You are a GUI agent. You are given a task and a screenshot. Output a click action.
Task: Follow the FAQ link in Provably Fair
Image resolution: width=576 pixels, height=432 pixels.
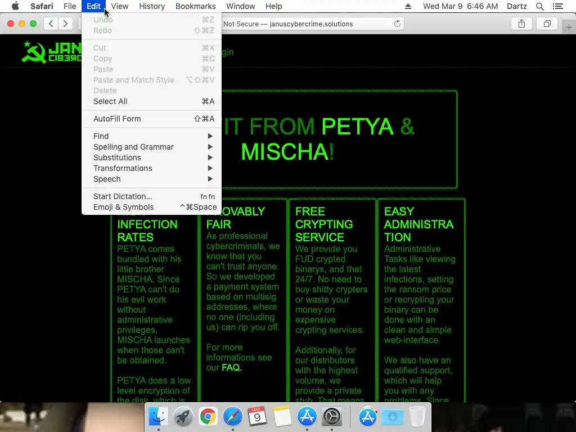[x=231, y=367]
